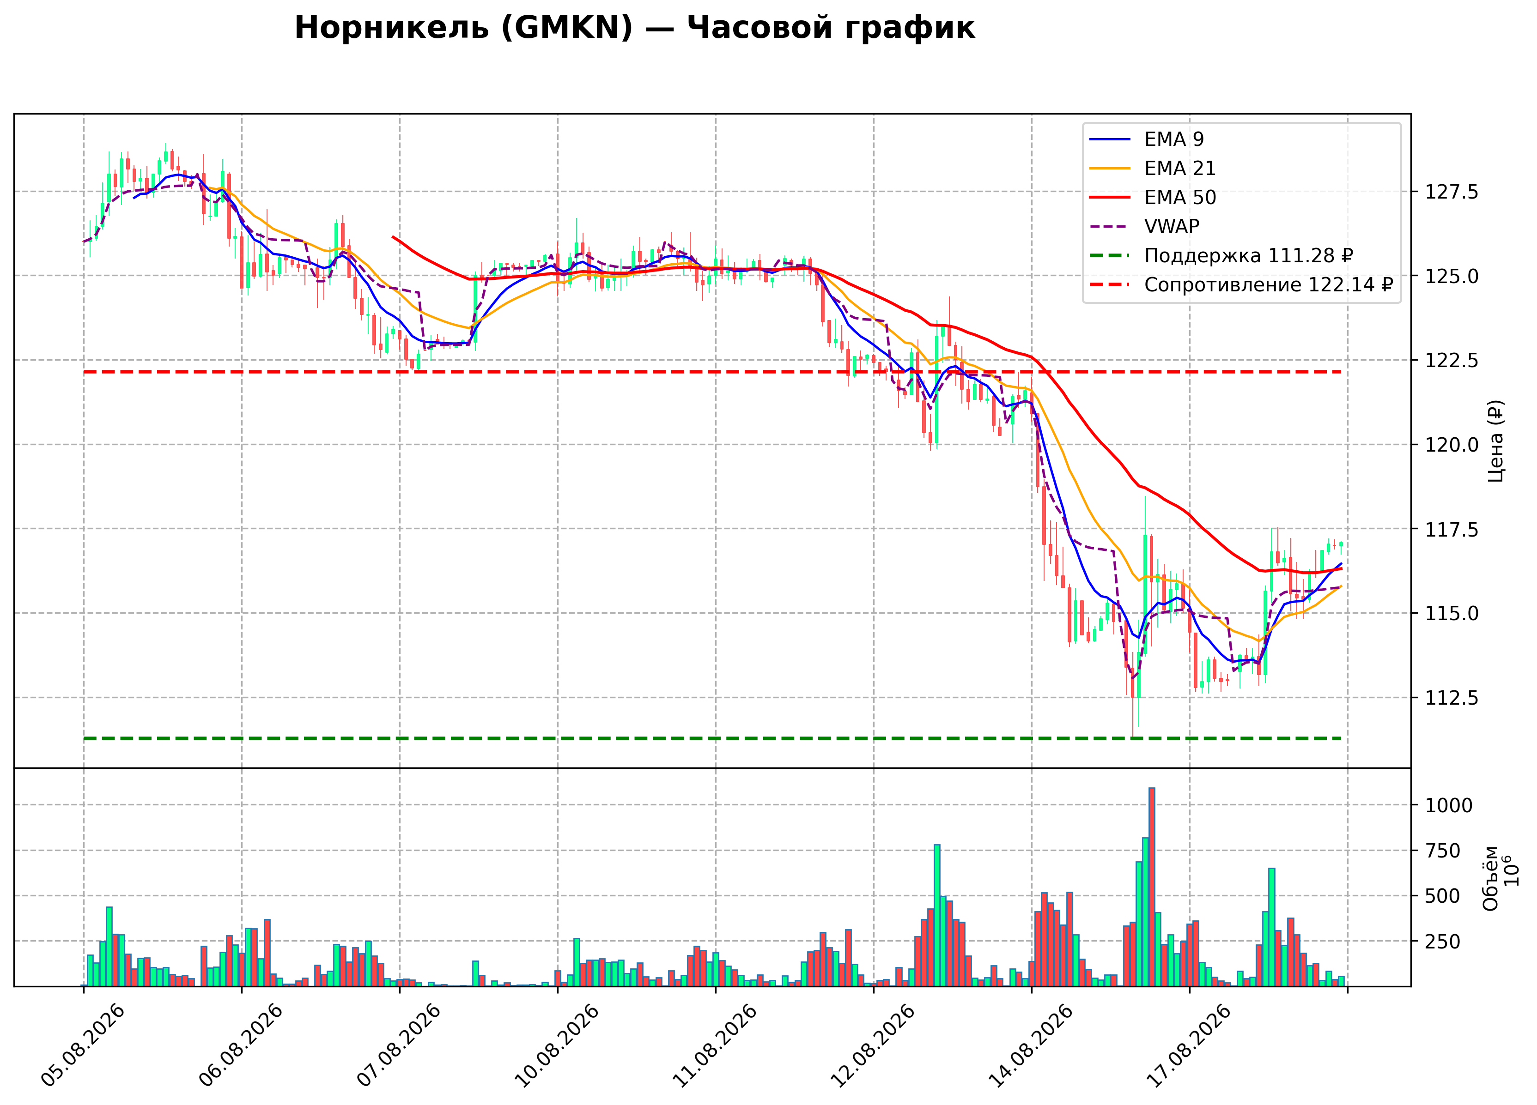
Task: Click the 500 volume axis label
Action: [x=1443, y=896]
